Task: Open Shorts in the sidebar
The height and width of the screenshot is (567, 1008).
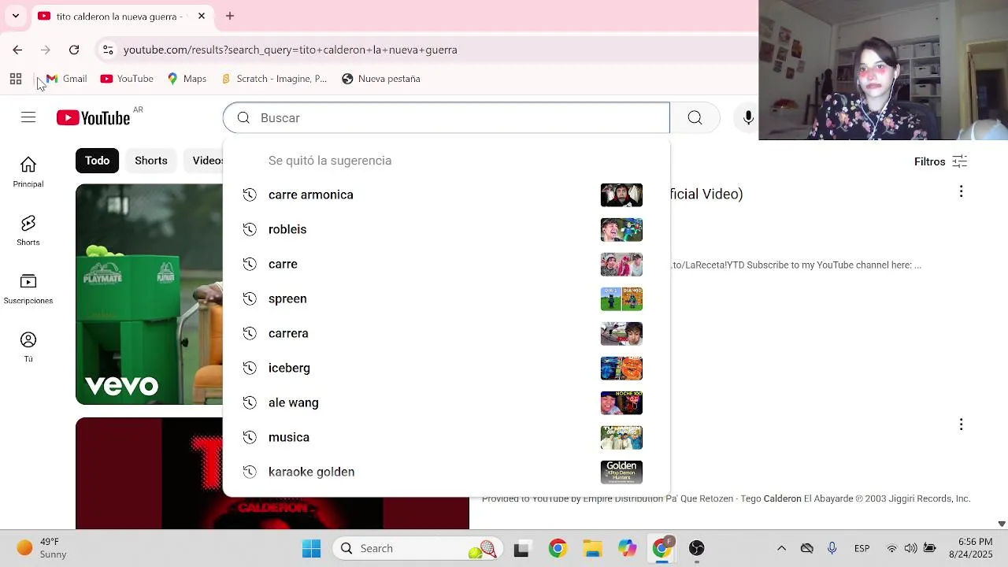Action: [28, 231]
